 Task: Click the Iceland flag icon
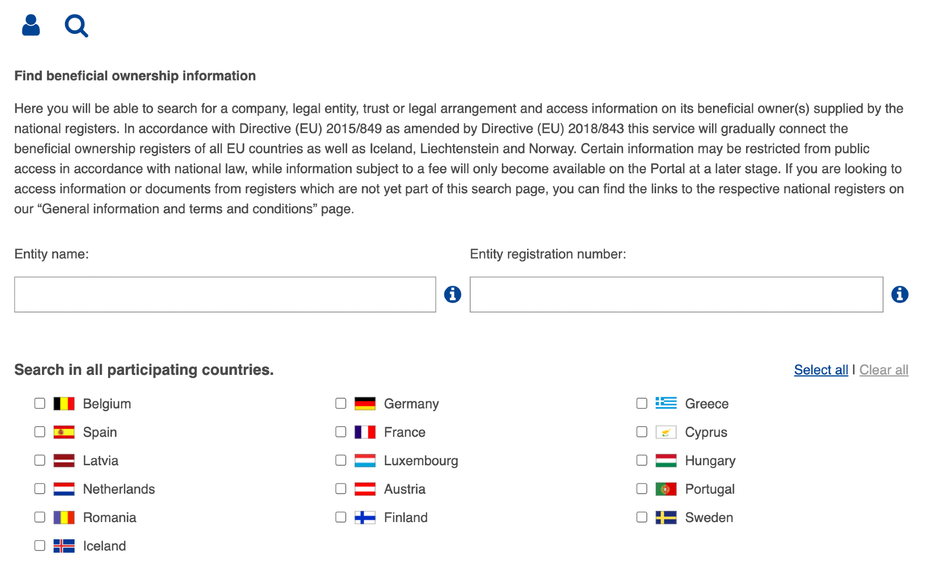(64, 546)
